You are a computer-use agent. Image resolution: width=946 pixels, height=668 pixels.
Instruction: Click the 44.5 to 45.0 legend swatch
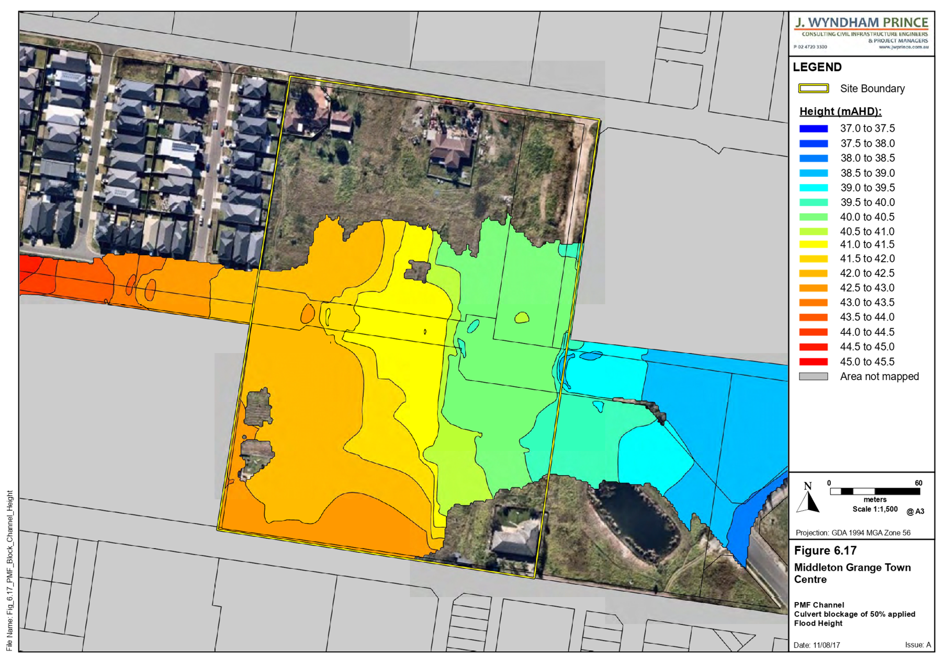[x=813, y=347]
